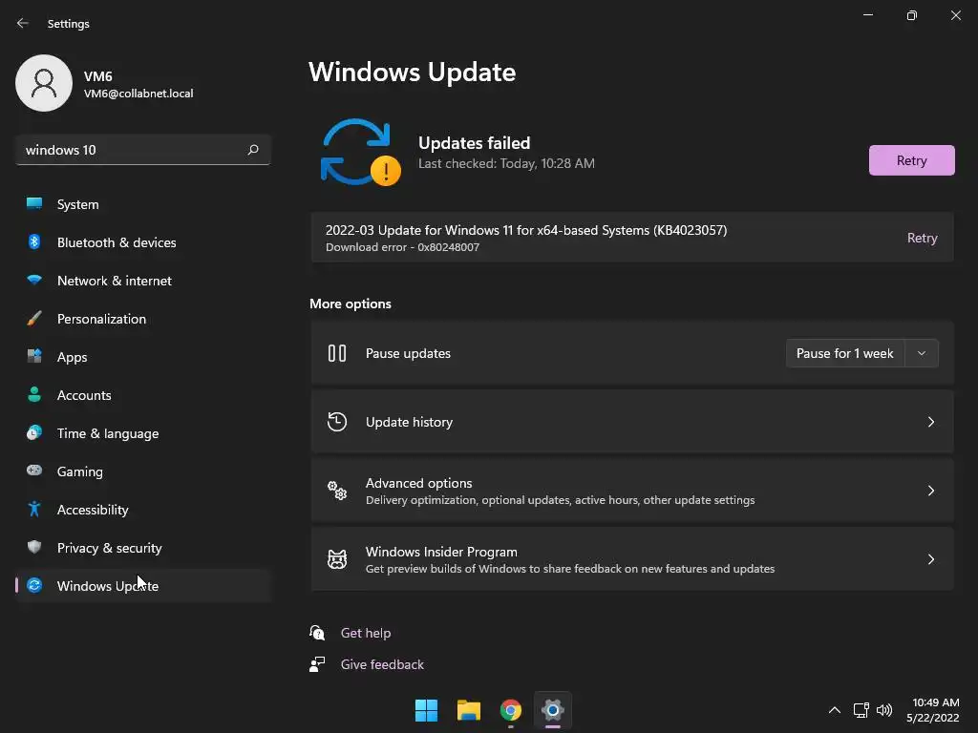The image size is (978, 733).
Task: Open Gaming settings category
Action: (143, 471)
